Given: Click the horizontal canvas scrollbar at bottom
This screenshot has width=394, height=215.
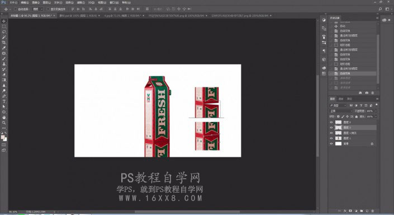Looking at the screenshot, I should coord(187,212).
